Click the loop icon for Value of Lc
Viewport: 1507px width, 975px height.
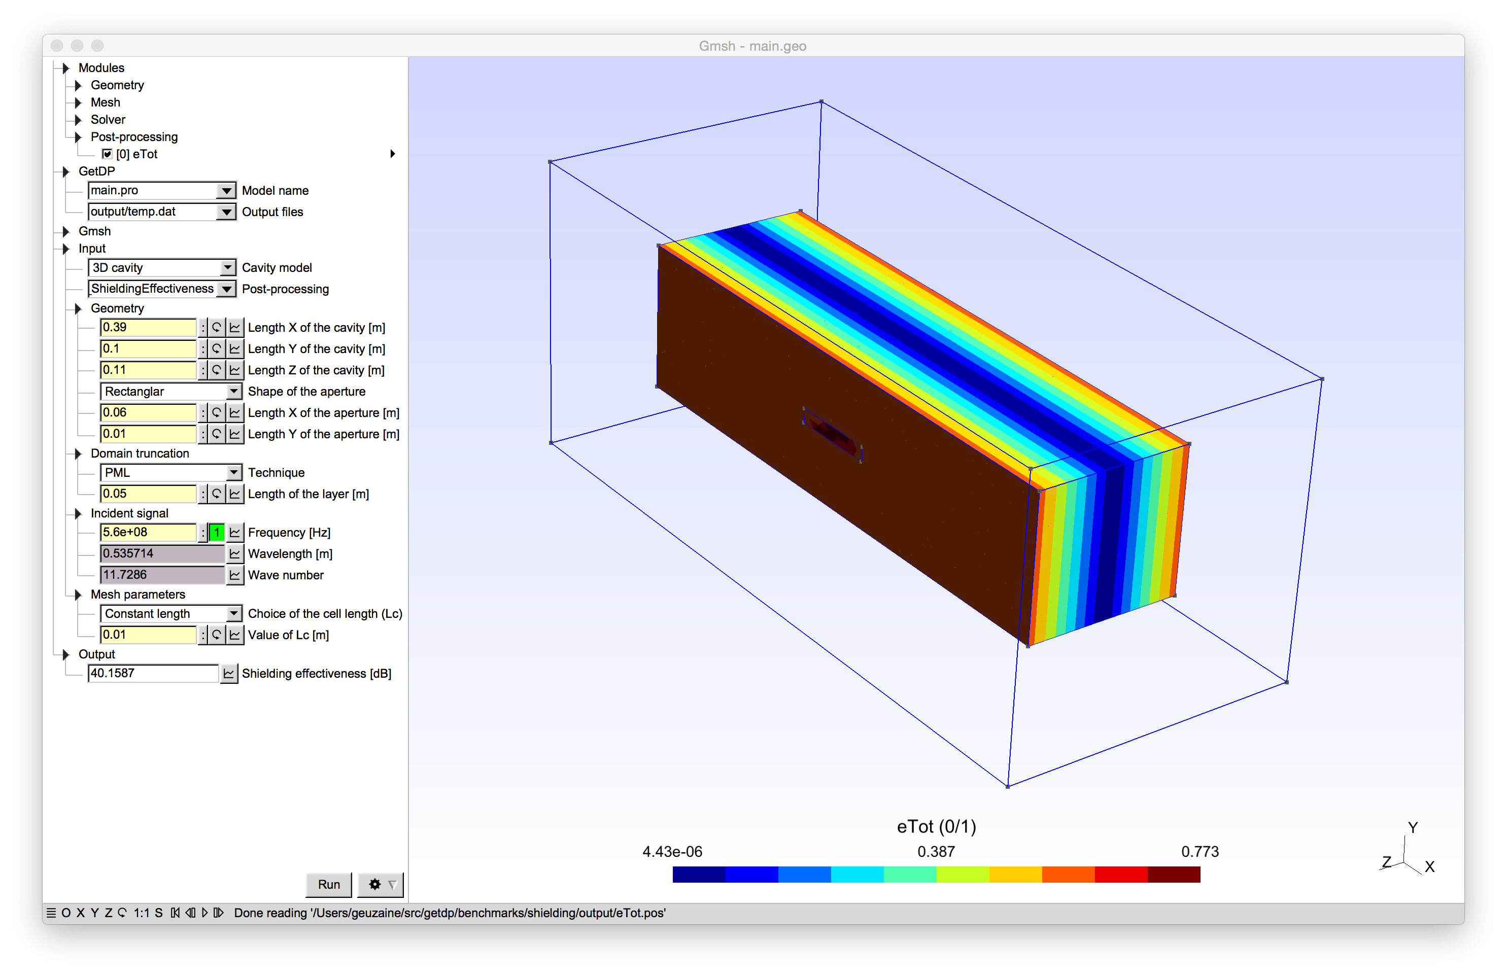217,635
